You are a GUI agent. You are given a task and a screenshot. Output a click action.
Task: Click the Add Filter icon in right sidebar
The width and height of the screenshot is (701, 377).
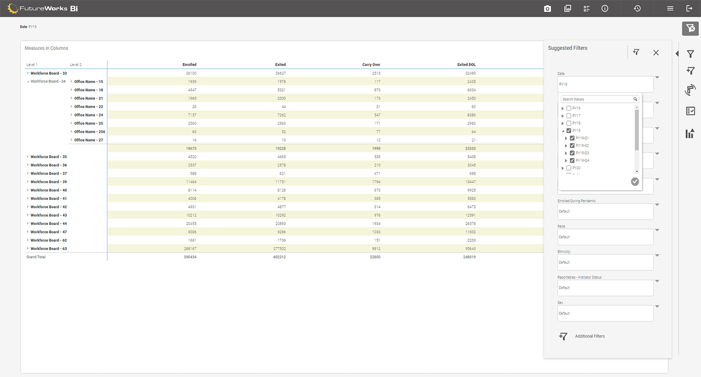click(691, 71)
